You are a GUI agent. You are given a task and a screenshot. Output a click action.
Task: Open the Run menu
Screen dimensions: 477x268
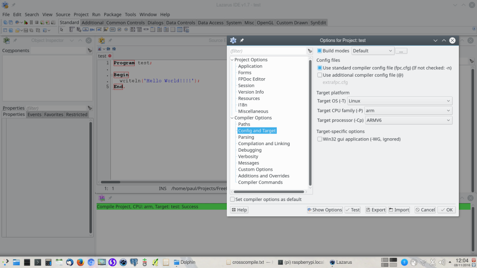point(96,14)
